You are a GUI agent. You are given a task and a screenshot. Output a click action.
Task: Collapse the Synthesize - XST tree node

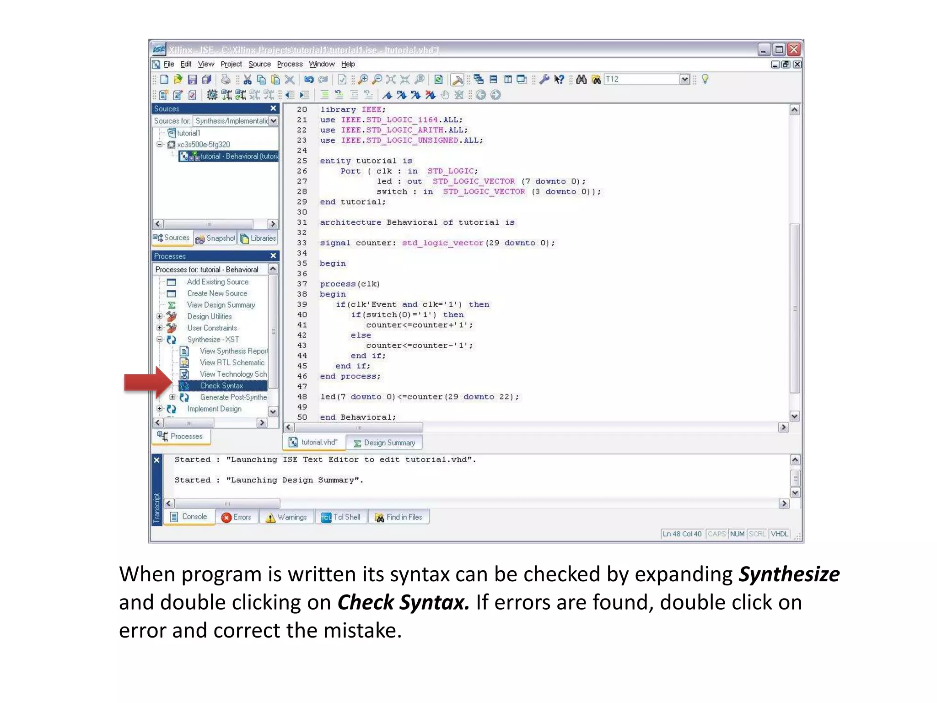click(x=159, y=339)
